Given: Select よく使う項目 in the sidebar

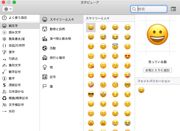Looking at the screenshot, I should pos(20,18).
